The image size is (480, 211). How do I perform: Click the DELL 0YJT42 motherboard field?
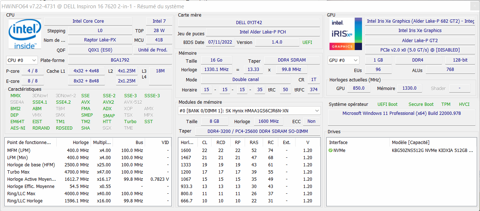tap(249, 23)
